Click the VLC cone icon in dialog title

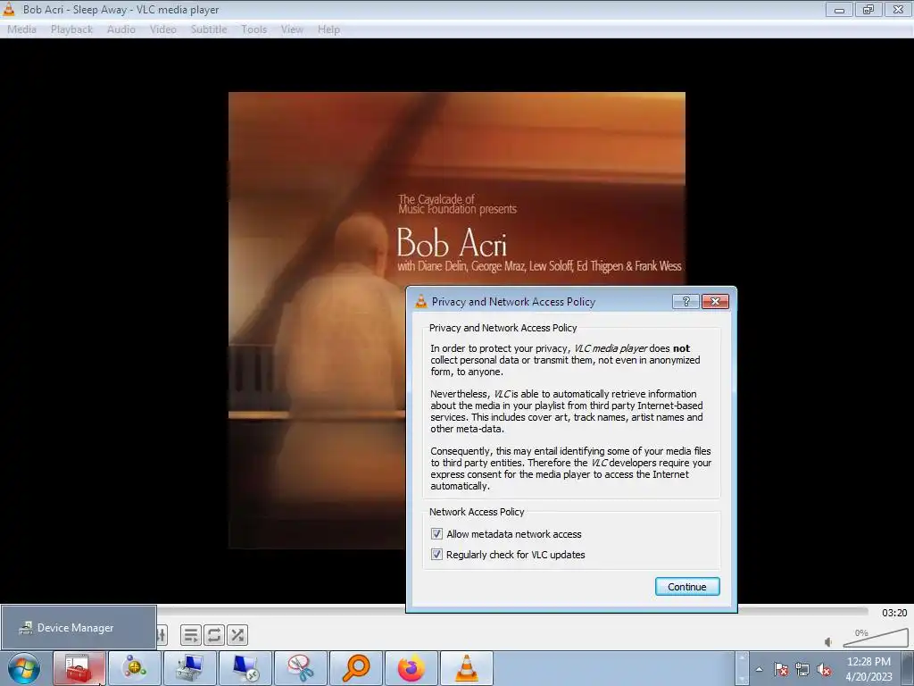[x=421, y=301]
